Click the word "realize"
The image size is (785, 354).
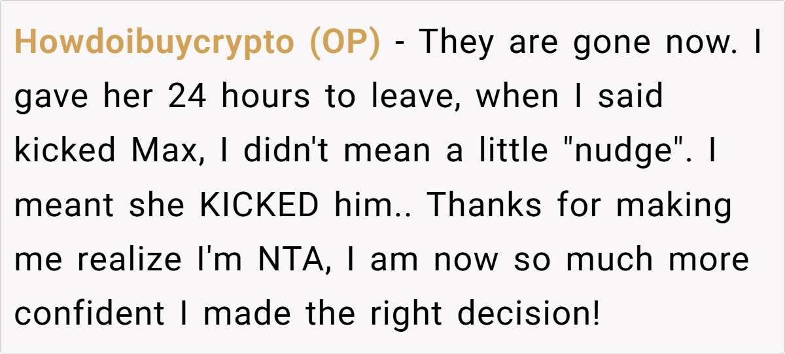[128, 260]
